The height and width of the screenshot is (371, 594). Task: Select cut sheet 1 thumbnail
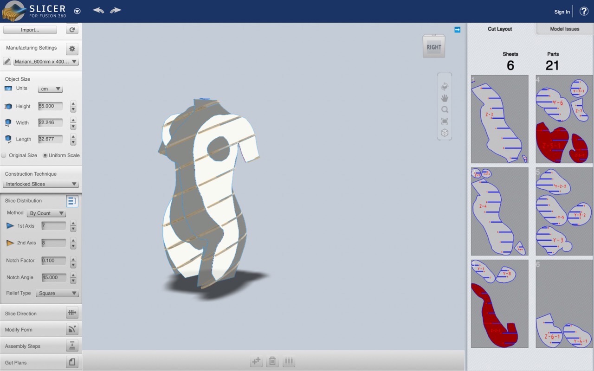click(x=499, y=119)
